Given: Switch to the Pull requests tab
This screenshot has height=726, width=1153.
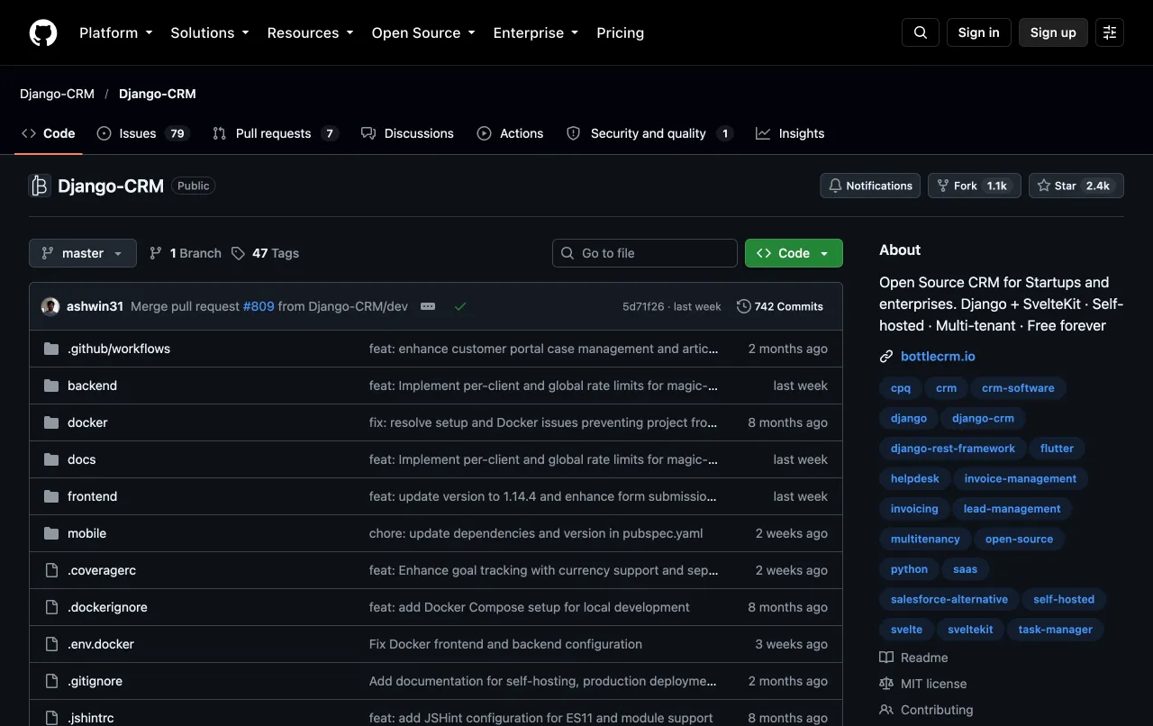Looking at the screenshot, I should pyautogui.click(x=276, y=133).
